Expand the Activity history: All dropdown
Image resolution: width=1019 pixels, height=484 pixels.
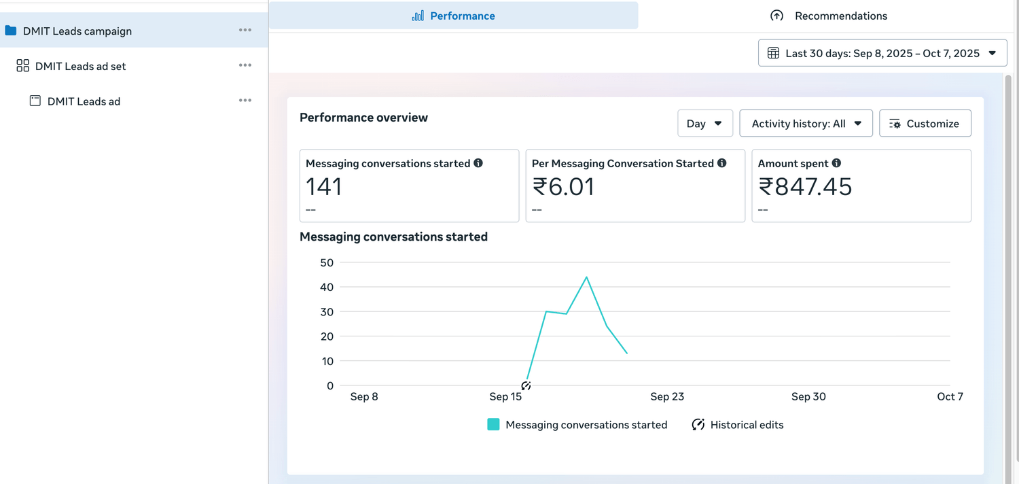806,124
